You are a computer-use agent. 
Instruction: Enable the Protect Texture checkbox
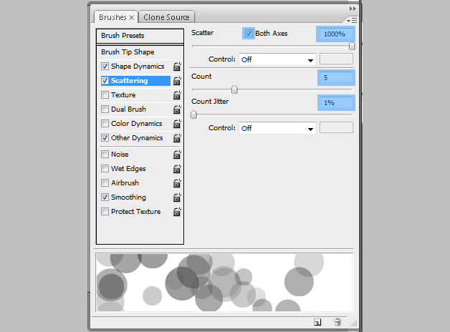[105, 211]
